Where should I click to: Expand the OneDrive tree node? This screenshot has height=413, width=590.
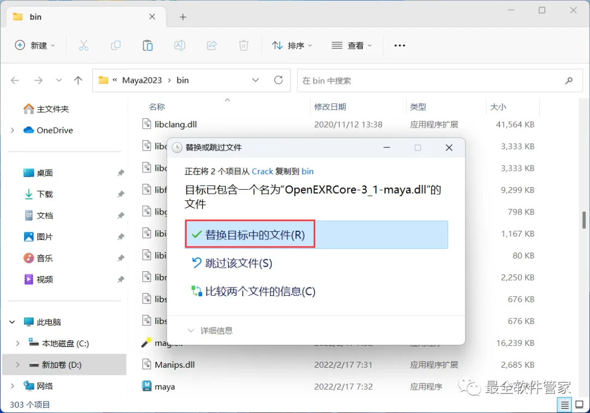pyautogui.click(x=13, y=130)
